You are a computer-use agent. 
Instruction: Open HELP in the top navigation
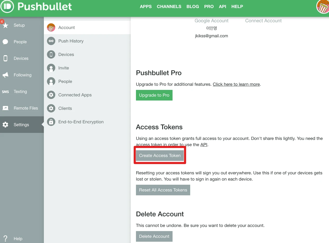(x=237, y=7)
